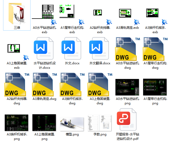Select the A1履带行走机构.dwg file icon
Viewport: 170px width, 143px height.
155,49
